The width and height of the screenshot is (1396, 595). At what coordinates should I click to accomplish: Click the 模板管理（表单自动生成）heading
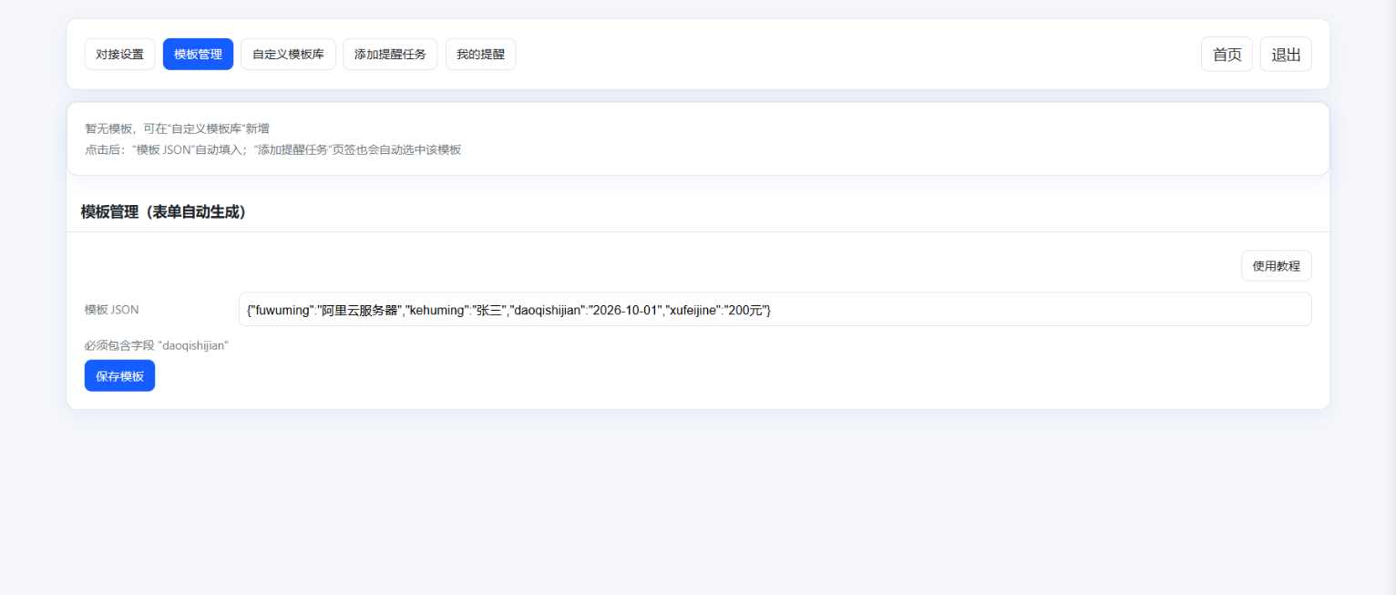[163, 212]
